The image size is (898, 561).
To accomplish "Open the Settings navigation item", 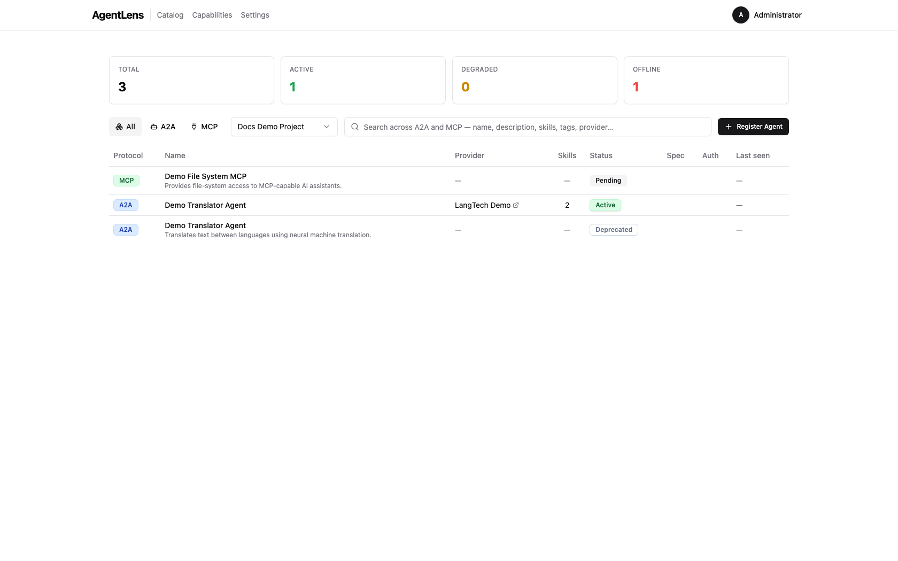I will pos(254,15).
